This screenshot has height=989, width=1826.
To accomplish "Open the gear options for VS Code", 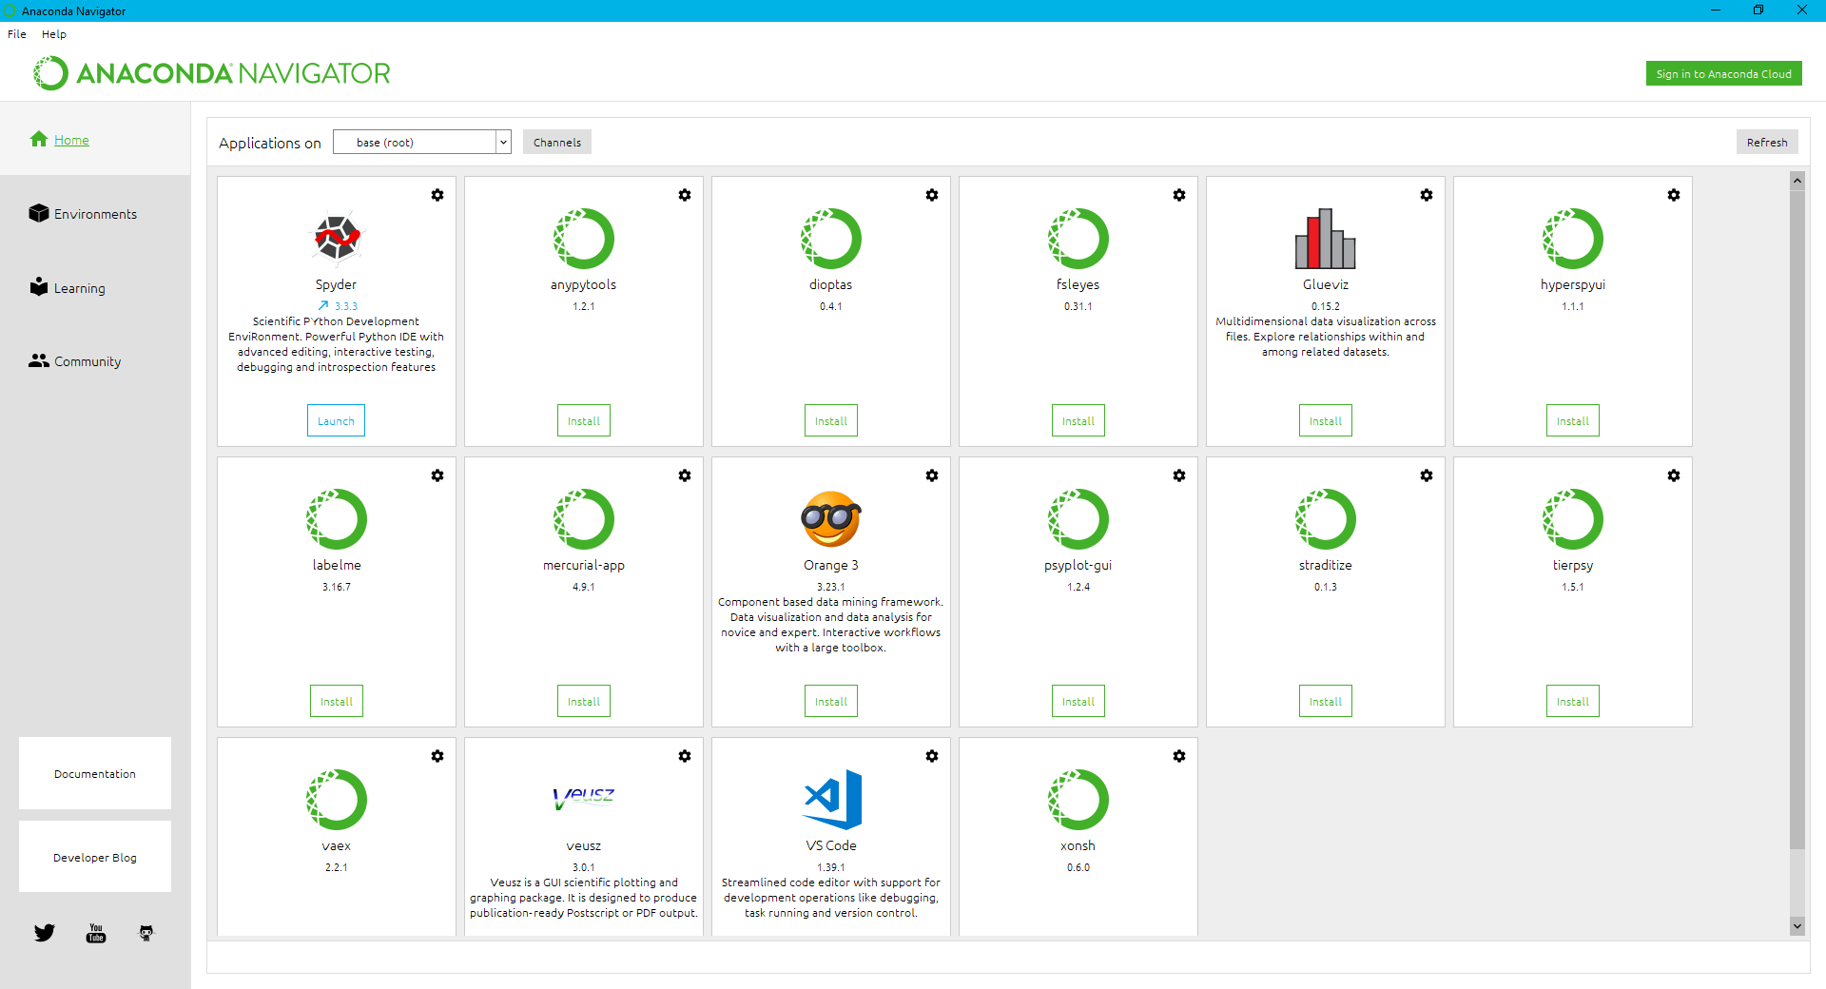I will point(932,756).
